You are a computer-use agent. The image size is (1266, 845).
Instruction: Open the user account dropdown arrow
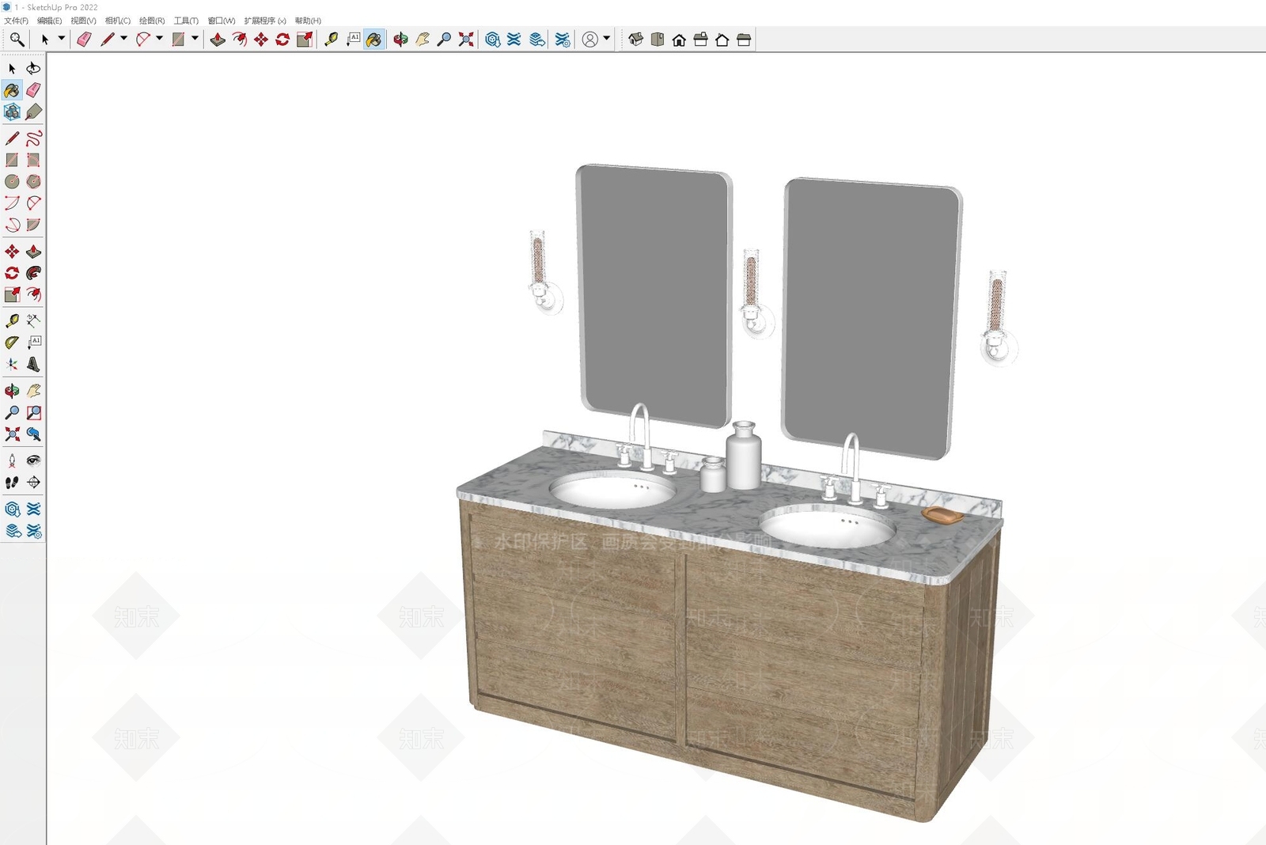tap(607, 38)
